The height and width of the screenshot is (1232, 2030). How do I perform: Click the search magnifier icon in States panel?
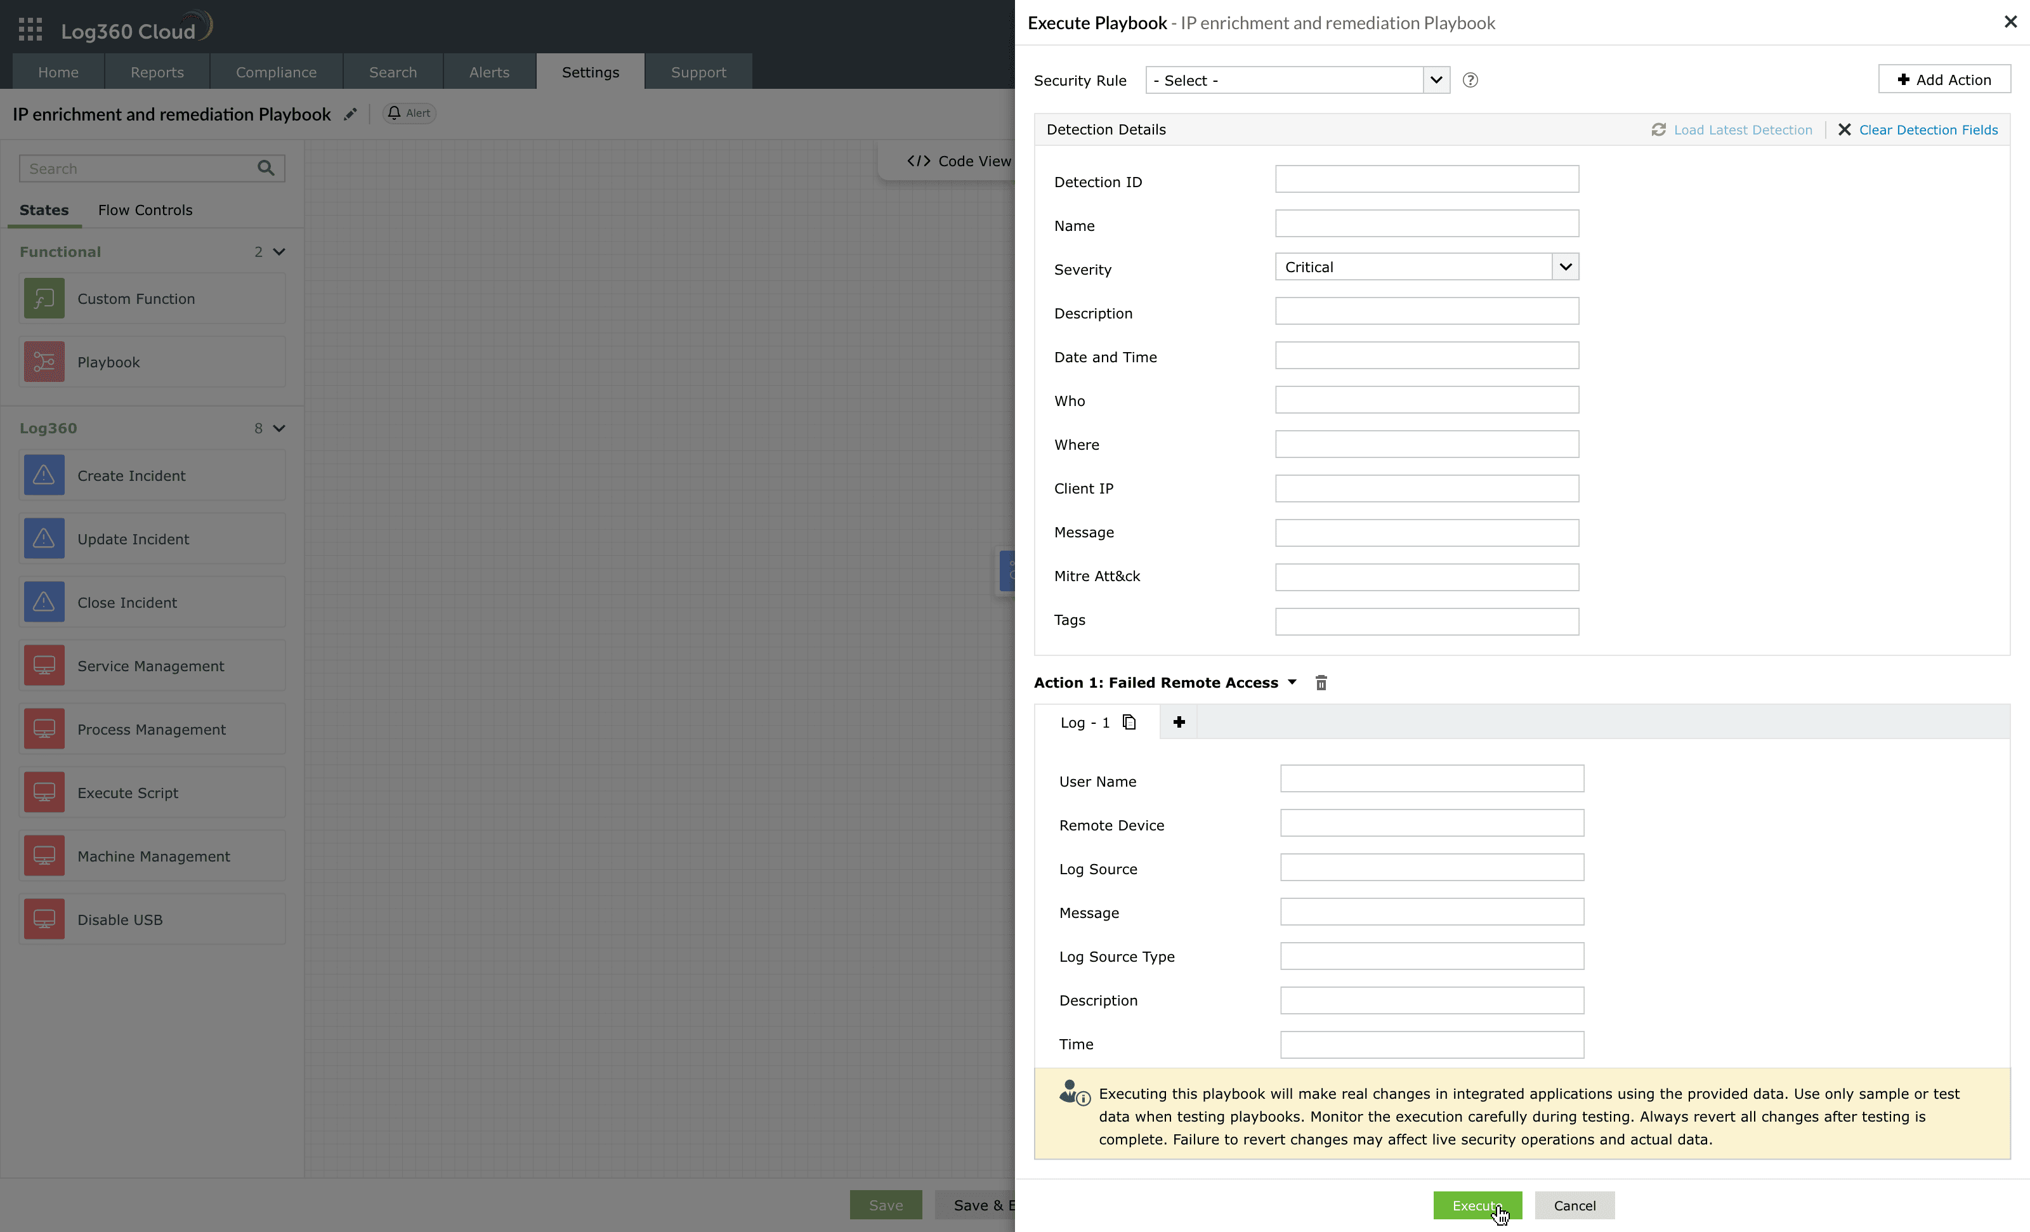265,168
